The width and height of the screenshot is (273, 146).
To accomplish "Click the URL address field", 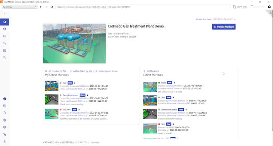I will (x=143, y=7).
